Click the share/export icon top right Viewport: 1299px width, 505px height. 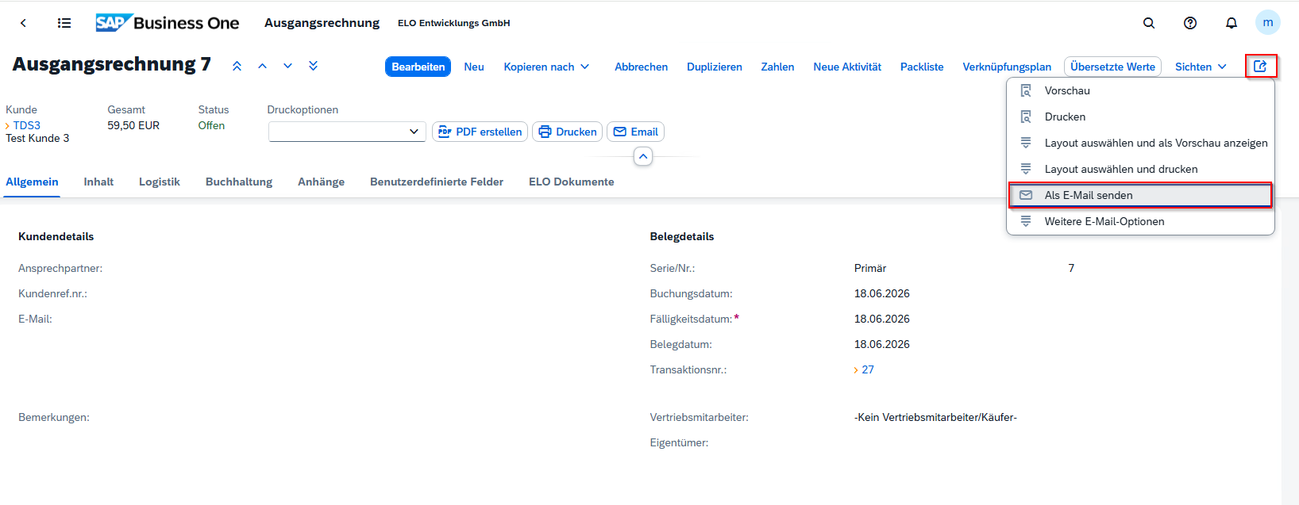[1260, 67]
